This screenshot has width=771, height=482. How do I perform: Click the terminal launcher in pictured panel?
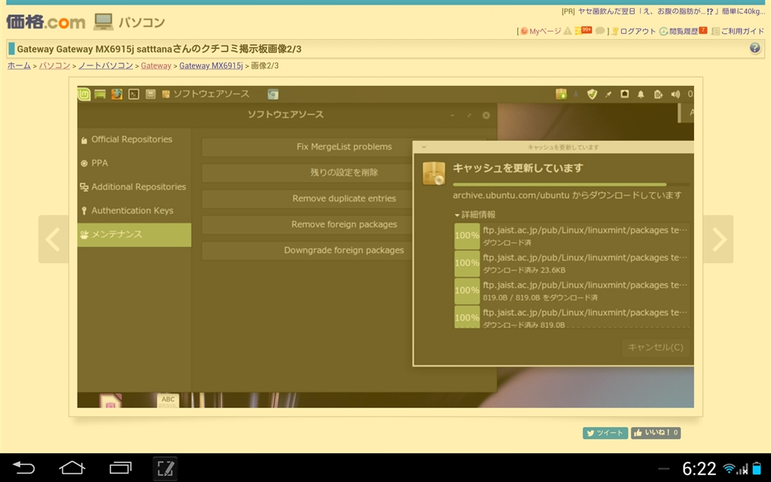(134, 94)
